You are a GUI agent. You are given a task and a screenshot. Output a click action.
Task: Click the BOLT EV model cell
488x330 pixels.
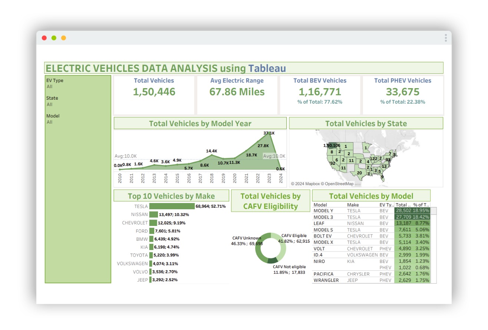click(x=322, y=236)
